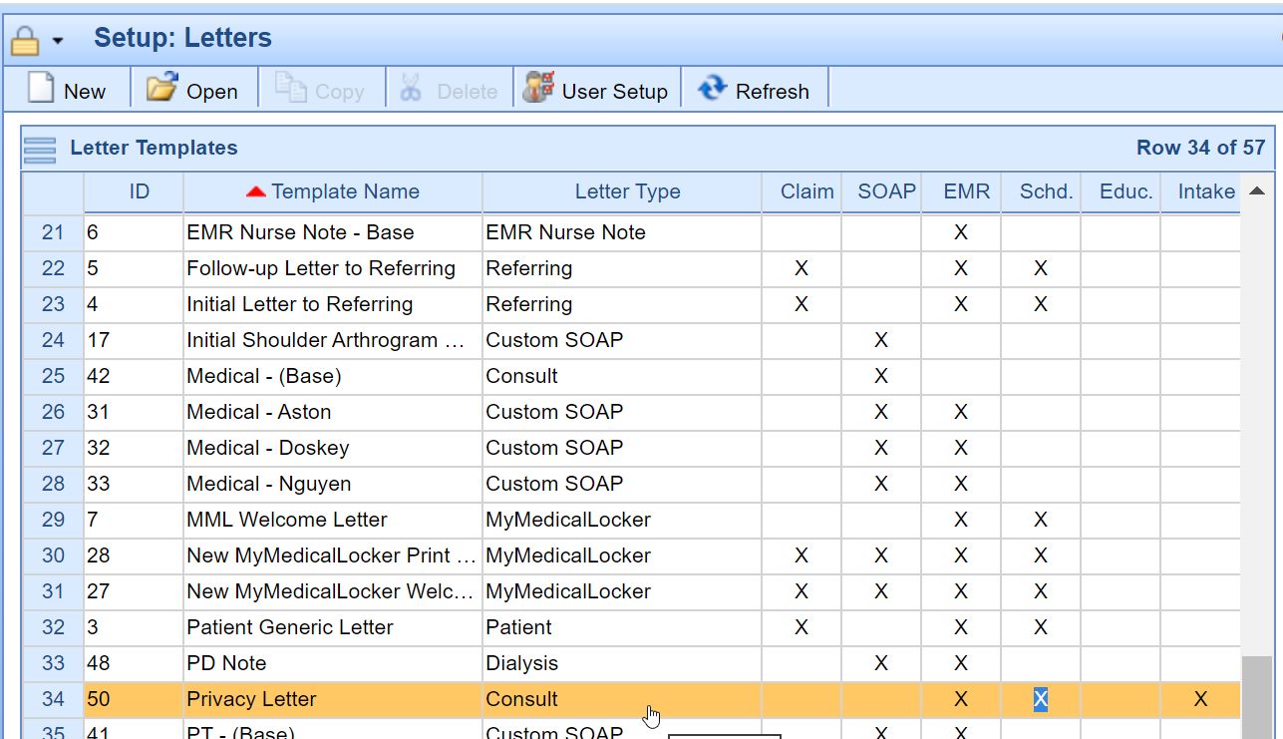Viewport: 1283px width, 739px height.
Task: Click the Intake column header
Action: point(1201,191)
